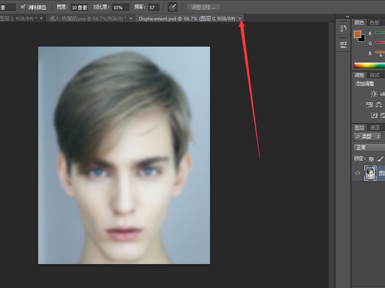Switch to the 通道 channels tab
This screenshot has width=385, height=288.
pyautogui.click(x=375, y=127)
